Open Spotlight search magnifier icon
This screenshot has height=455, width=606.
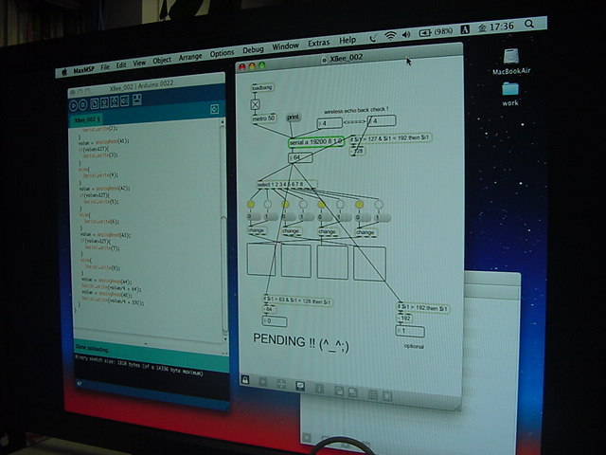click(529, 24)
